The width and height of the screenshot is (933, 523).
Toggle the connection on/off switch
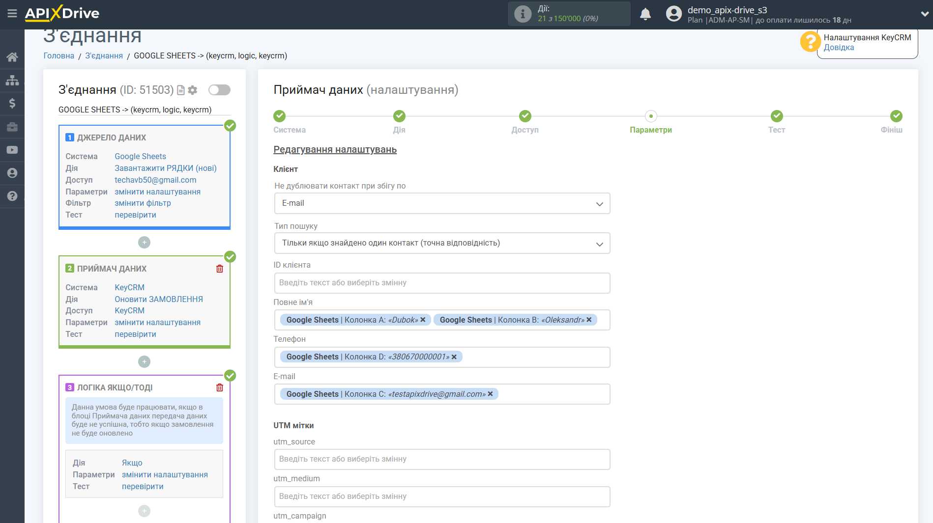219,90
